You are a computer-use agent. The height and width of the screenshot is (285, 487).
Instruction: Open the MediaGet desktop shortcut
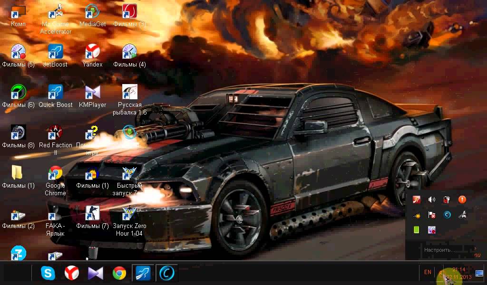pos(92,16)
